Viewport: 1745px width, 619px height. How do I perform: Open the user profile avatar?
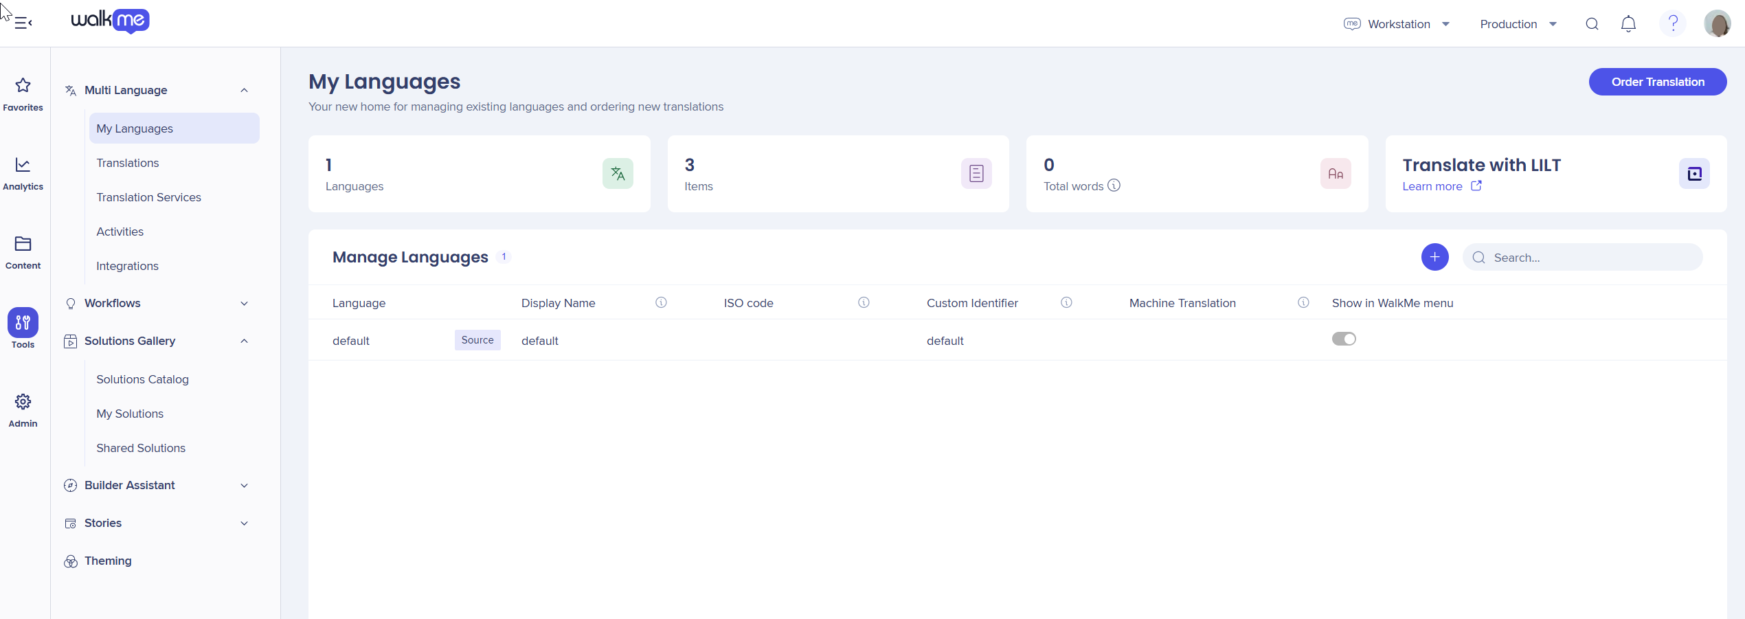pyautogui.click(x=1717, y=23)
